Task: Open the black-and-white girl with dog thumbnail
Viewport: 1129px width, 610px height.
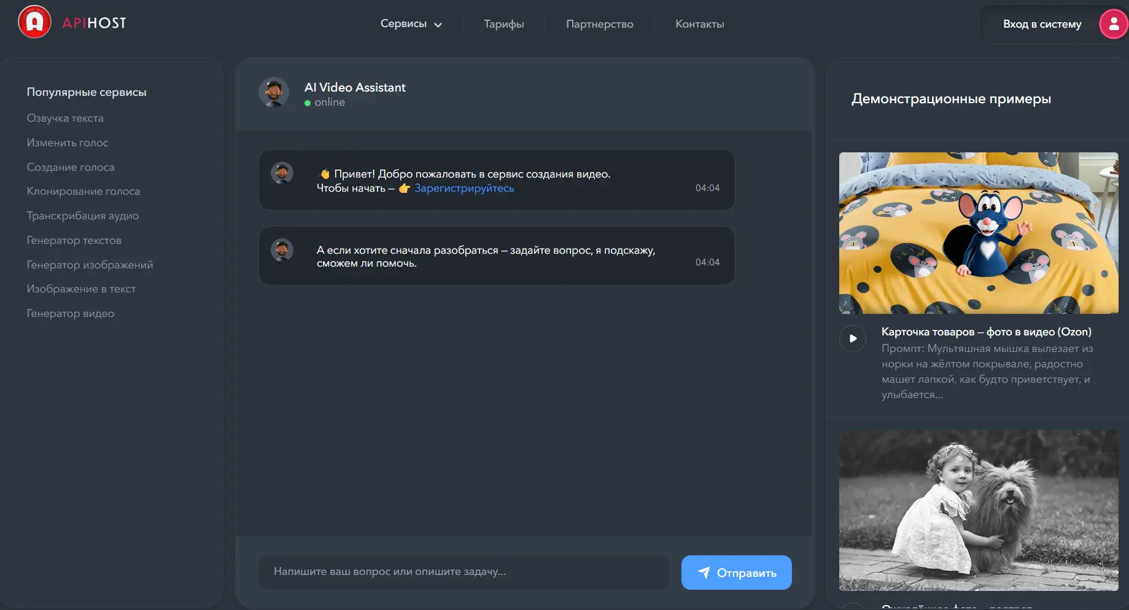Action: [x=978, y=510]
